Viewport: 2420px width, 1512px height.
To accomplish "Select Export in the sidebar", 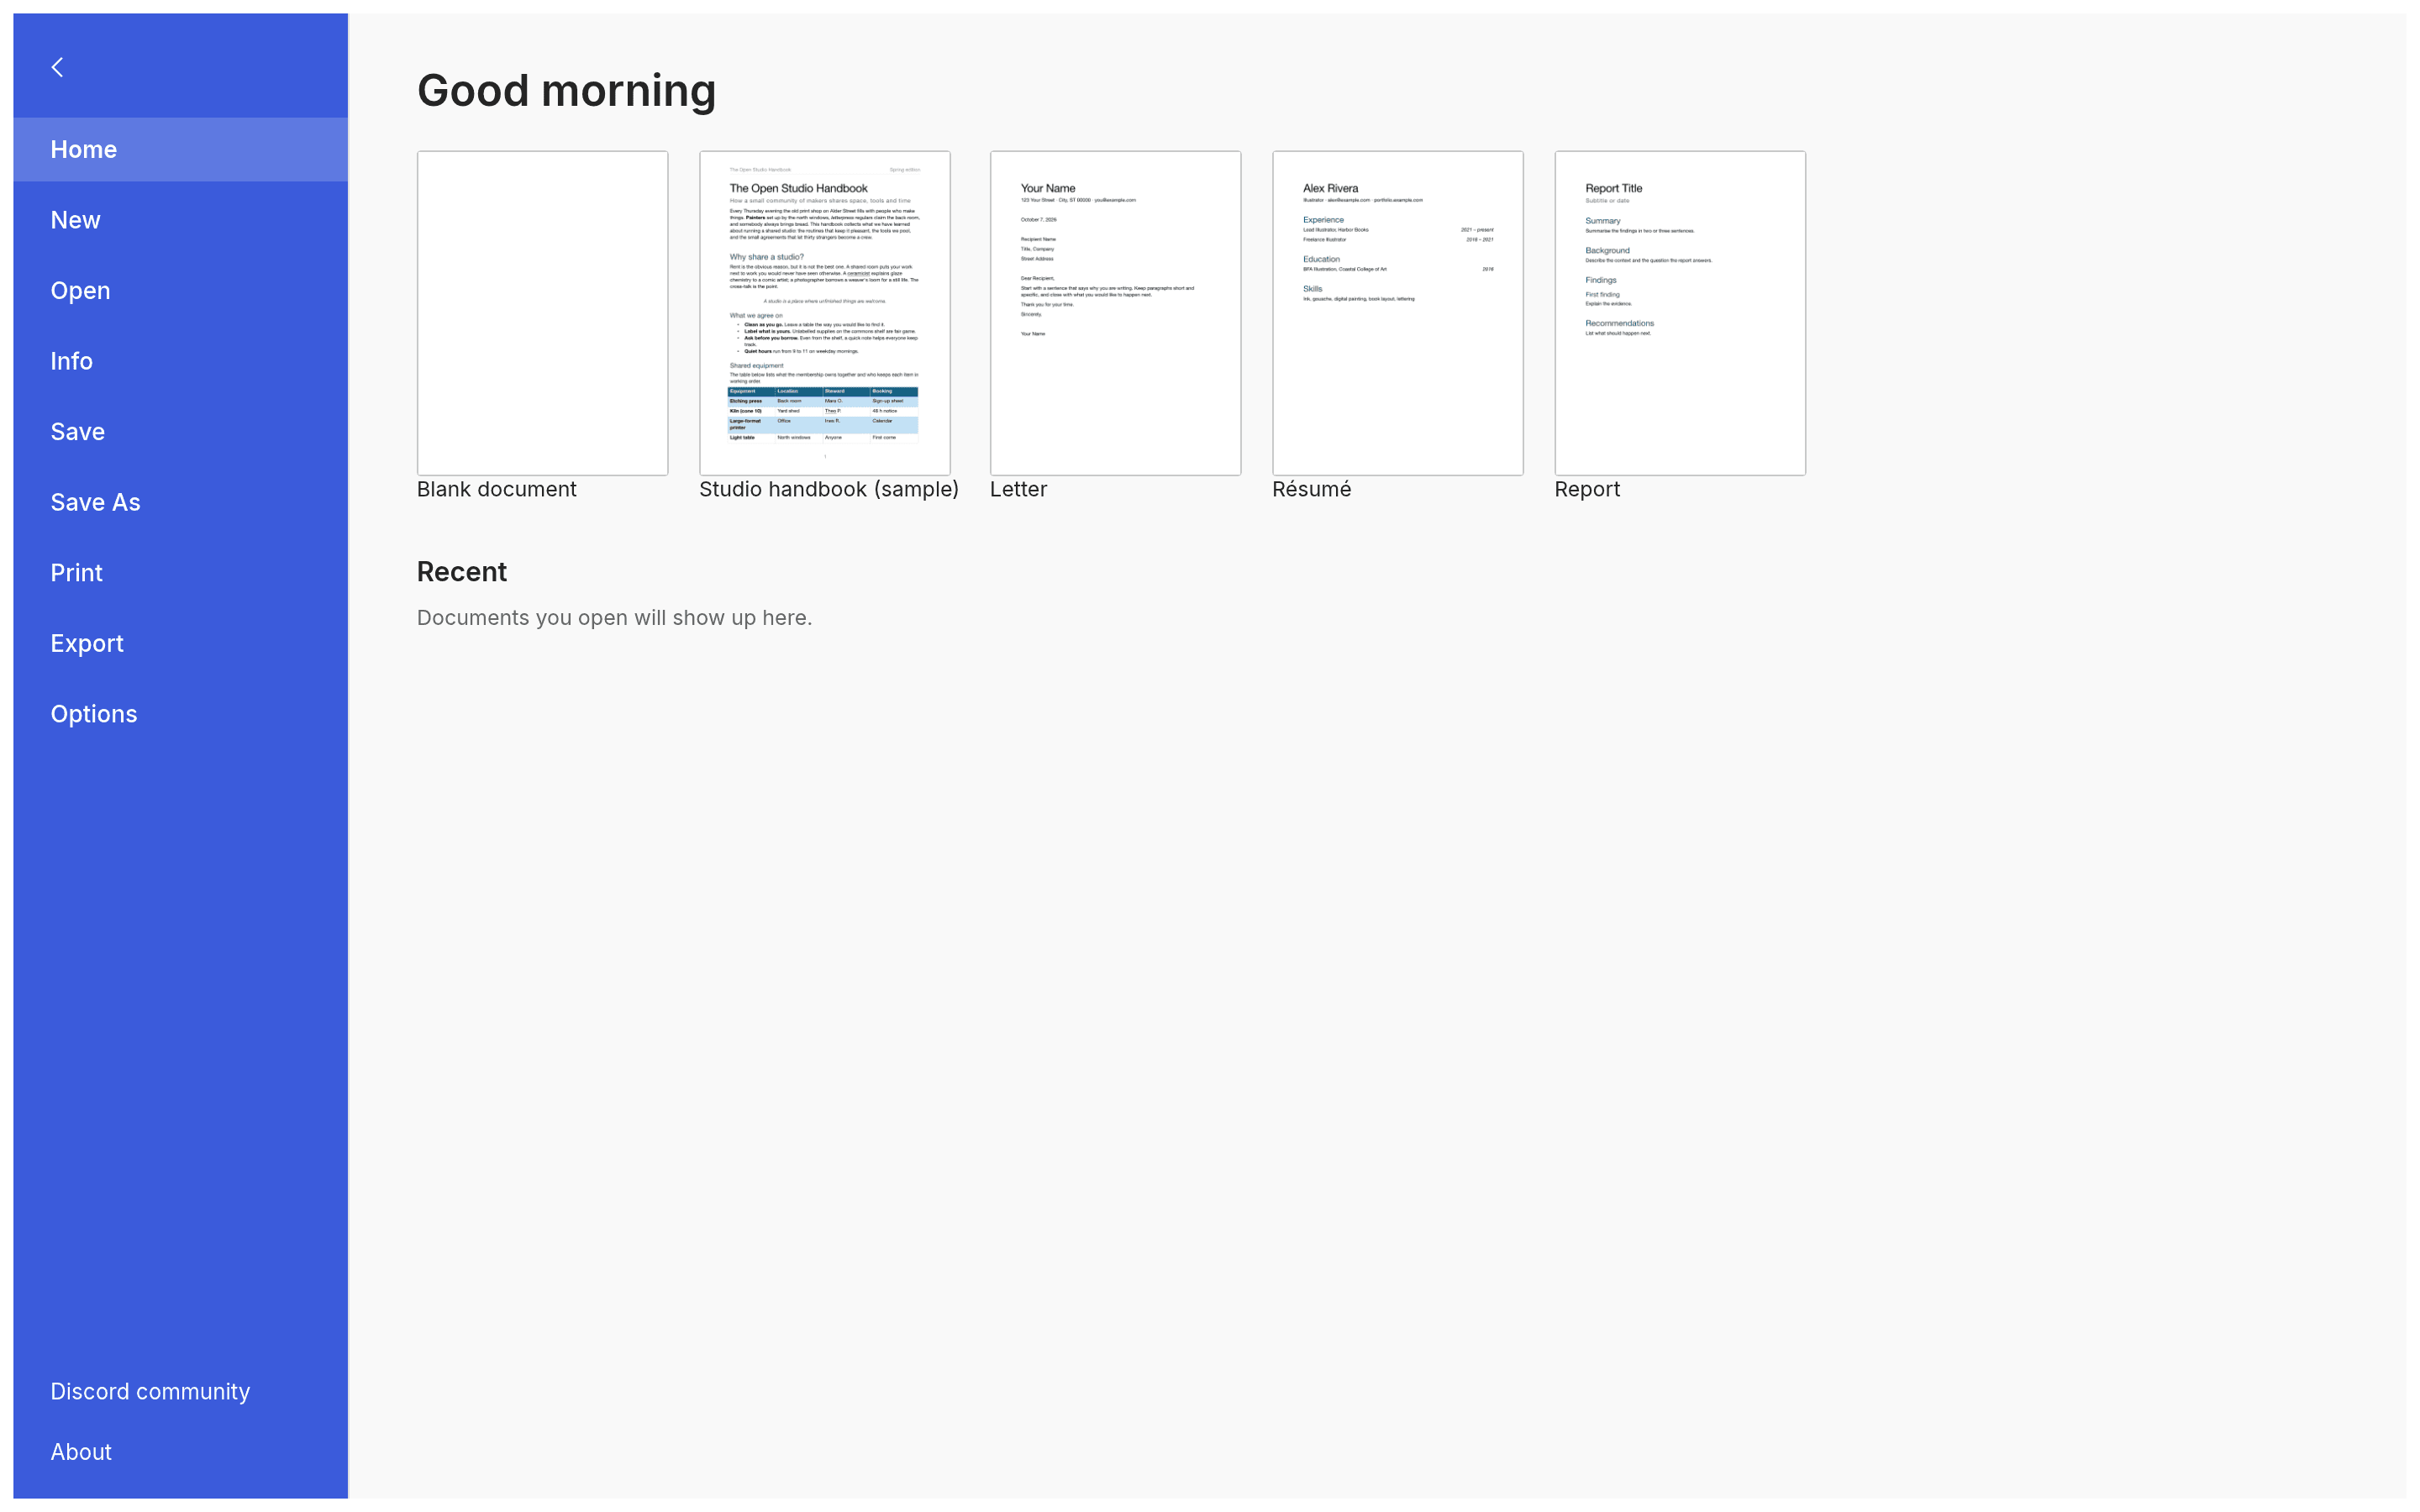I will coord(180,643).
